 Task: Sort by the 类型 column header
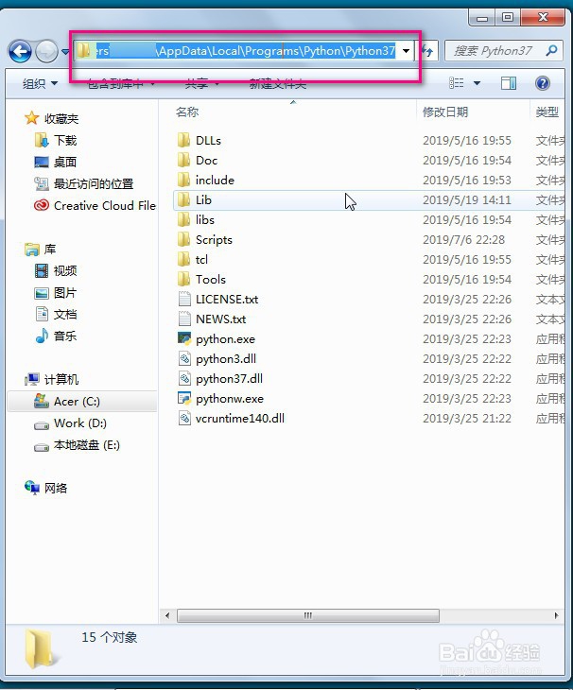coord(547,112)
